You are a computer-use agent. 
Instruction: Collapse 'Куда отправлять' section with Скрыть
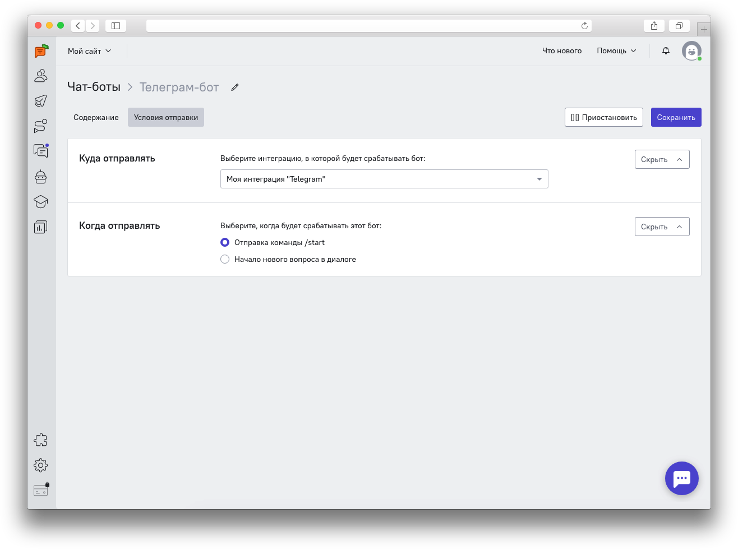coord(662,159)
